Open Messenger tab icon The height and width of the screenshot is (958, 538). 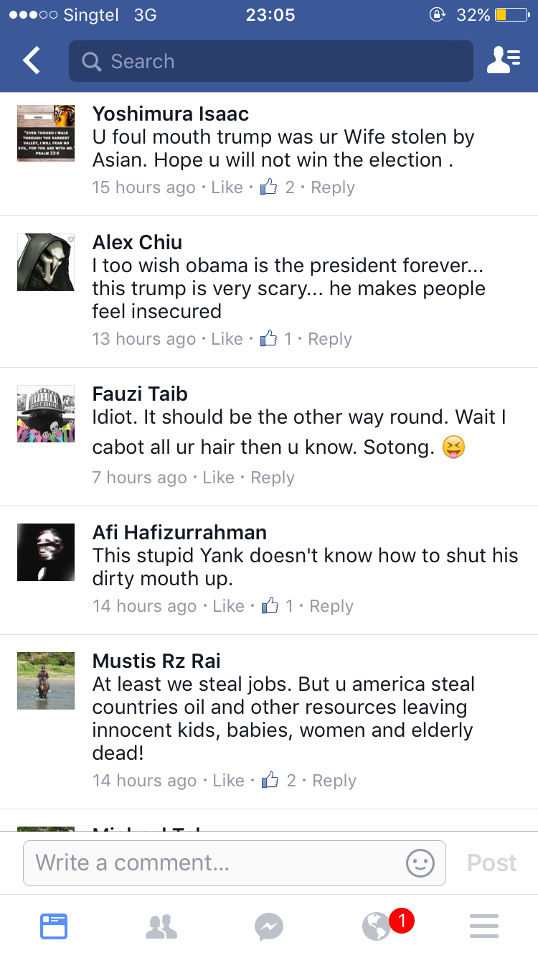pos(269,926)
